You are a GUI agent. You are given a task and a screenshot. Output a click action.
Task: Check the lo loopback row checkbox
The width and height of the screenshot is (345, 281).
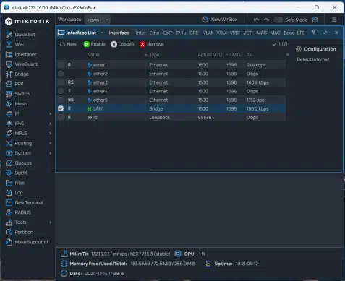coord(61,117)
